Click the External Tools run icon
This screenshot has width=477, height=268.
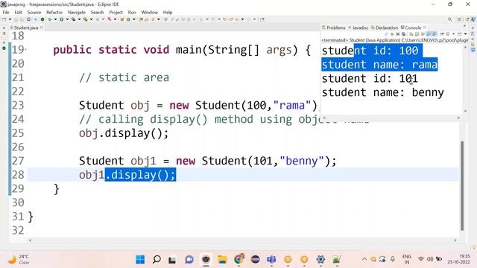[86, 19]
